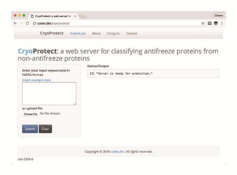Open a new tab button
237x175 pixels.
click(x=82, y=17)
